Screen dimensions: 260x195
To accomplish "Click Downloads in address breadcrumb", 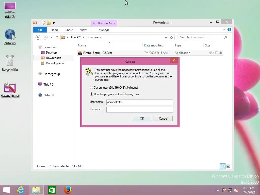I will [x=94, y=37].
